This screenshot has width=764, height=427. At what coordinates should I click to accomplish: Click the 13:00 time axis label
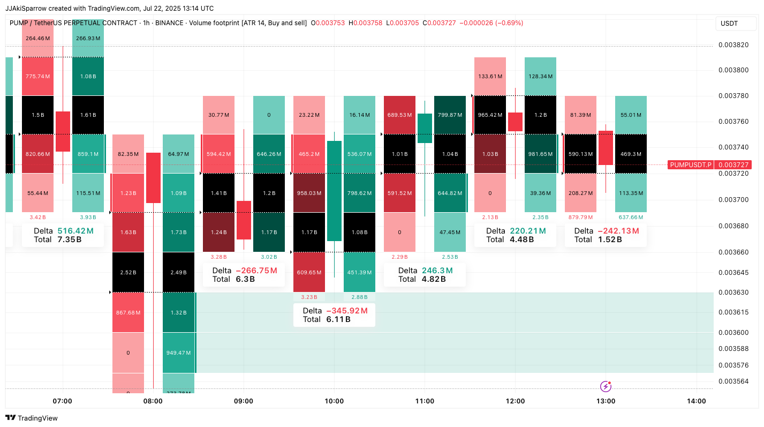point(606,401)
